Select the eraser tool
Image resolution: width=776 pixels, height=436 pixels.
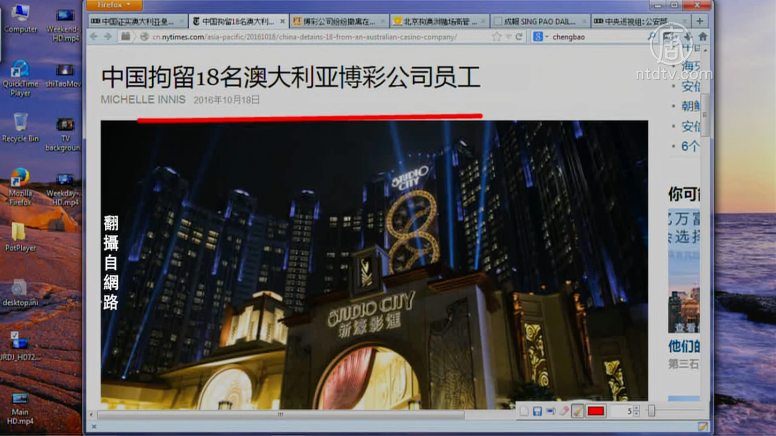point(564,411)
